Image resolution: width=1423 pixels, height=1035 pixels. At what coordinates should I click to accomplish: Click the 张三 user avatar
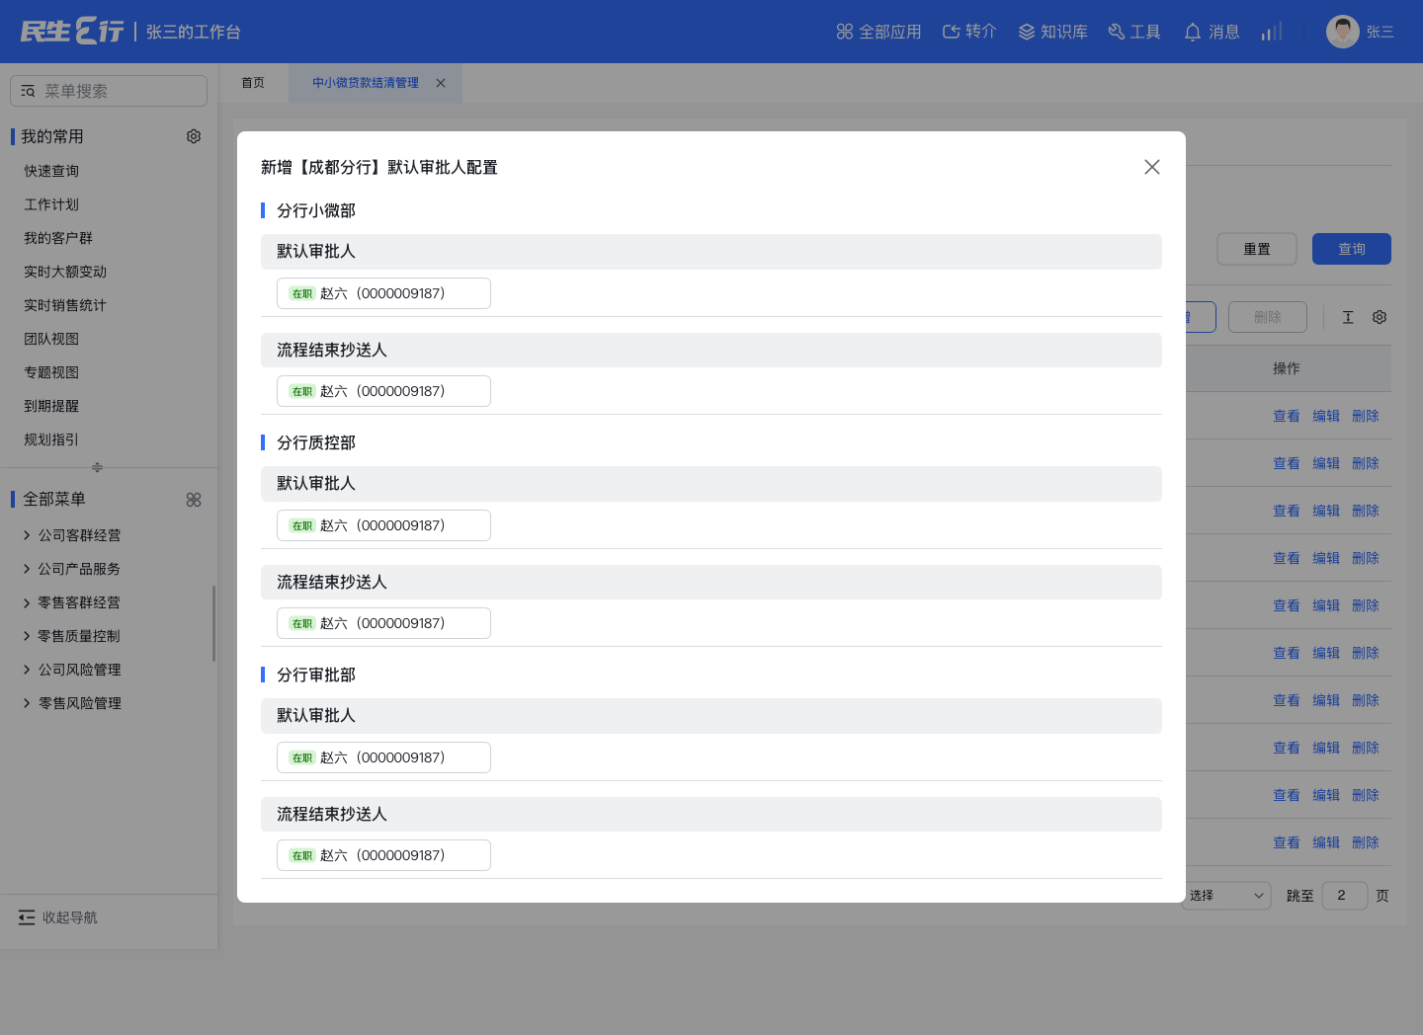(1343, 32)
